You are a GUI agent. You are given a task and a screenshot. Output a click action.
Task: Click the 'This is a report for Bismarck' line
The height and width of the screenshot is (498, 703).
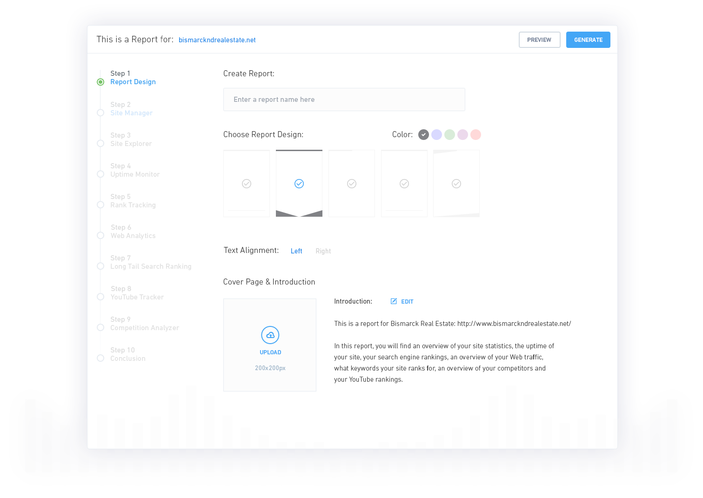point(452,324)
